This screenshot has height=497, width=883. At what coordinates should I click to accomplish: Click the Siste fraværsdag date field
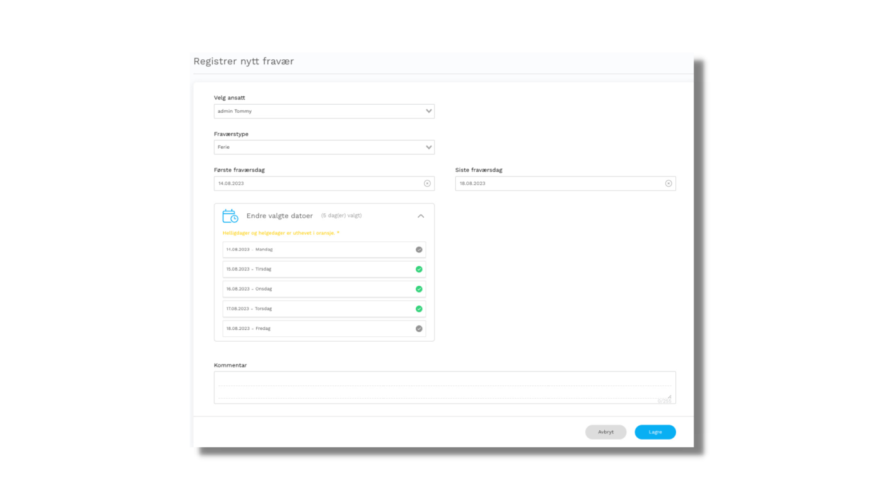point(558,184)
